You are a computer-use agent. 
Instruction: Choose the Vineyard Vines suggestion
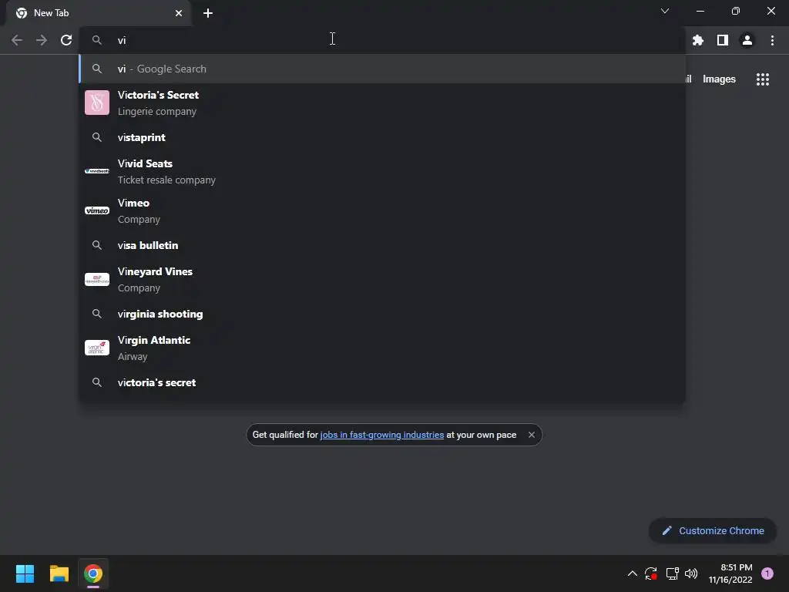pos(382,279)
